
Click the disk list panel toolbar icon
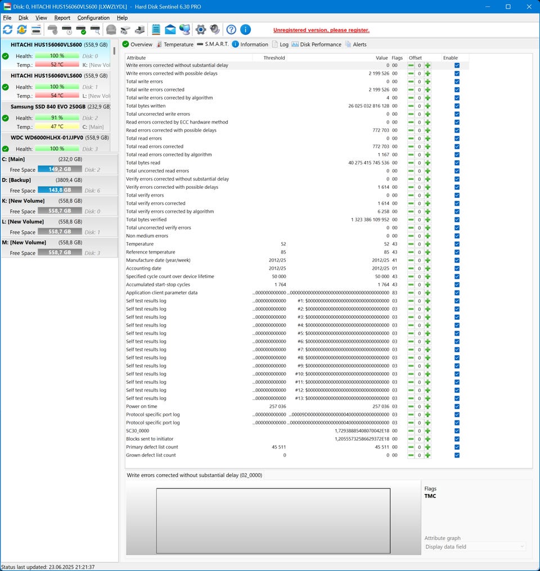pos(36,29)
